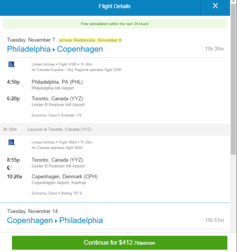Click the scrollbar up arrow
Viewport: 237px width, 252px height.
tap(233, 1)
